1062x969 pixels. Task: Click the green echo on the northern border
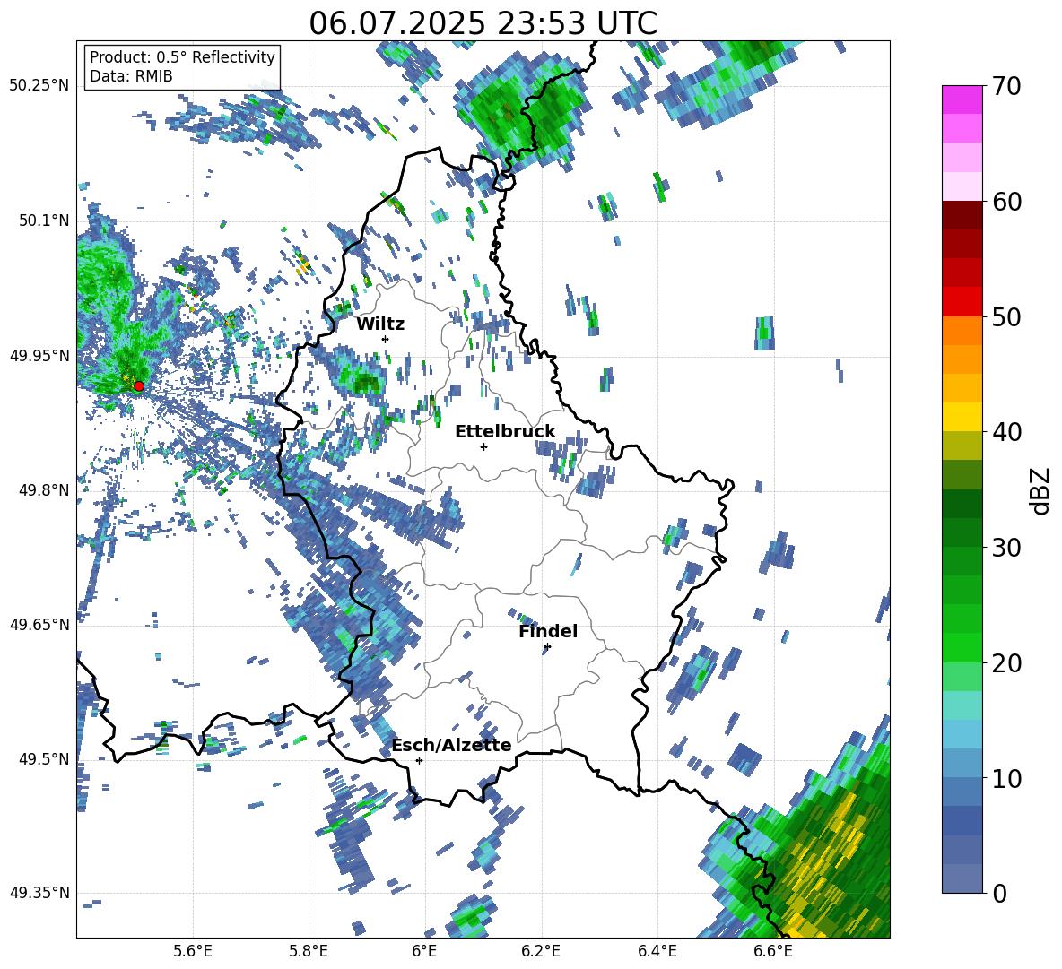point(523,112)
